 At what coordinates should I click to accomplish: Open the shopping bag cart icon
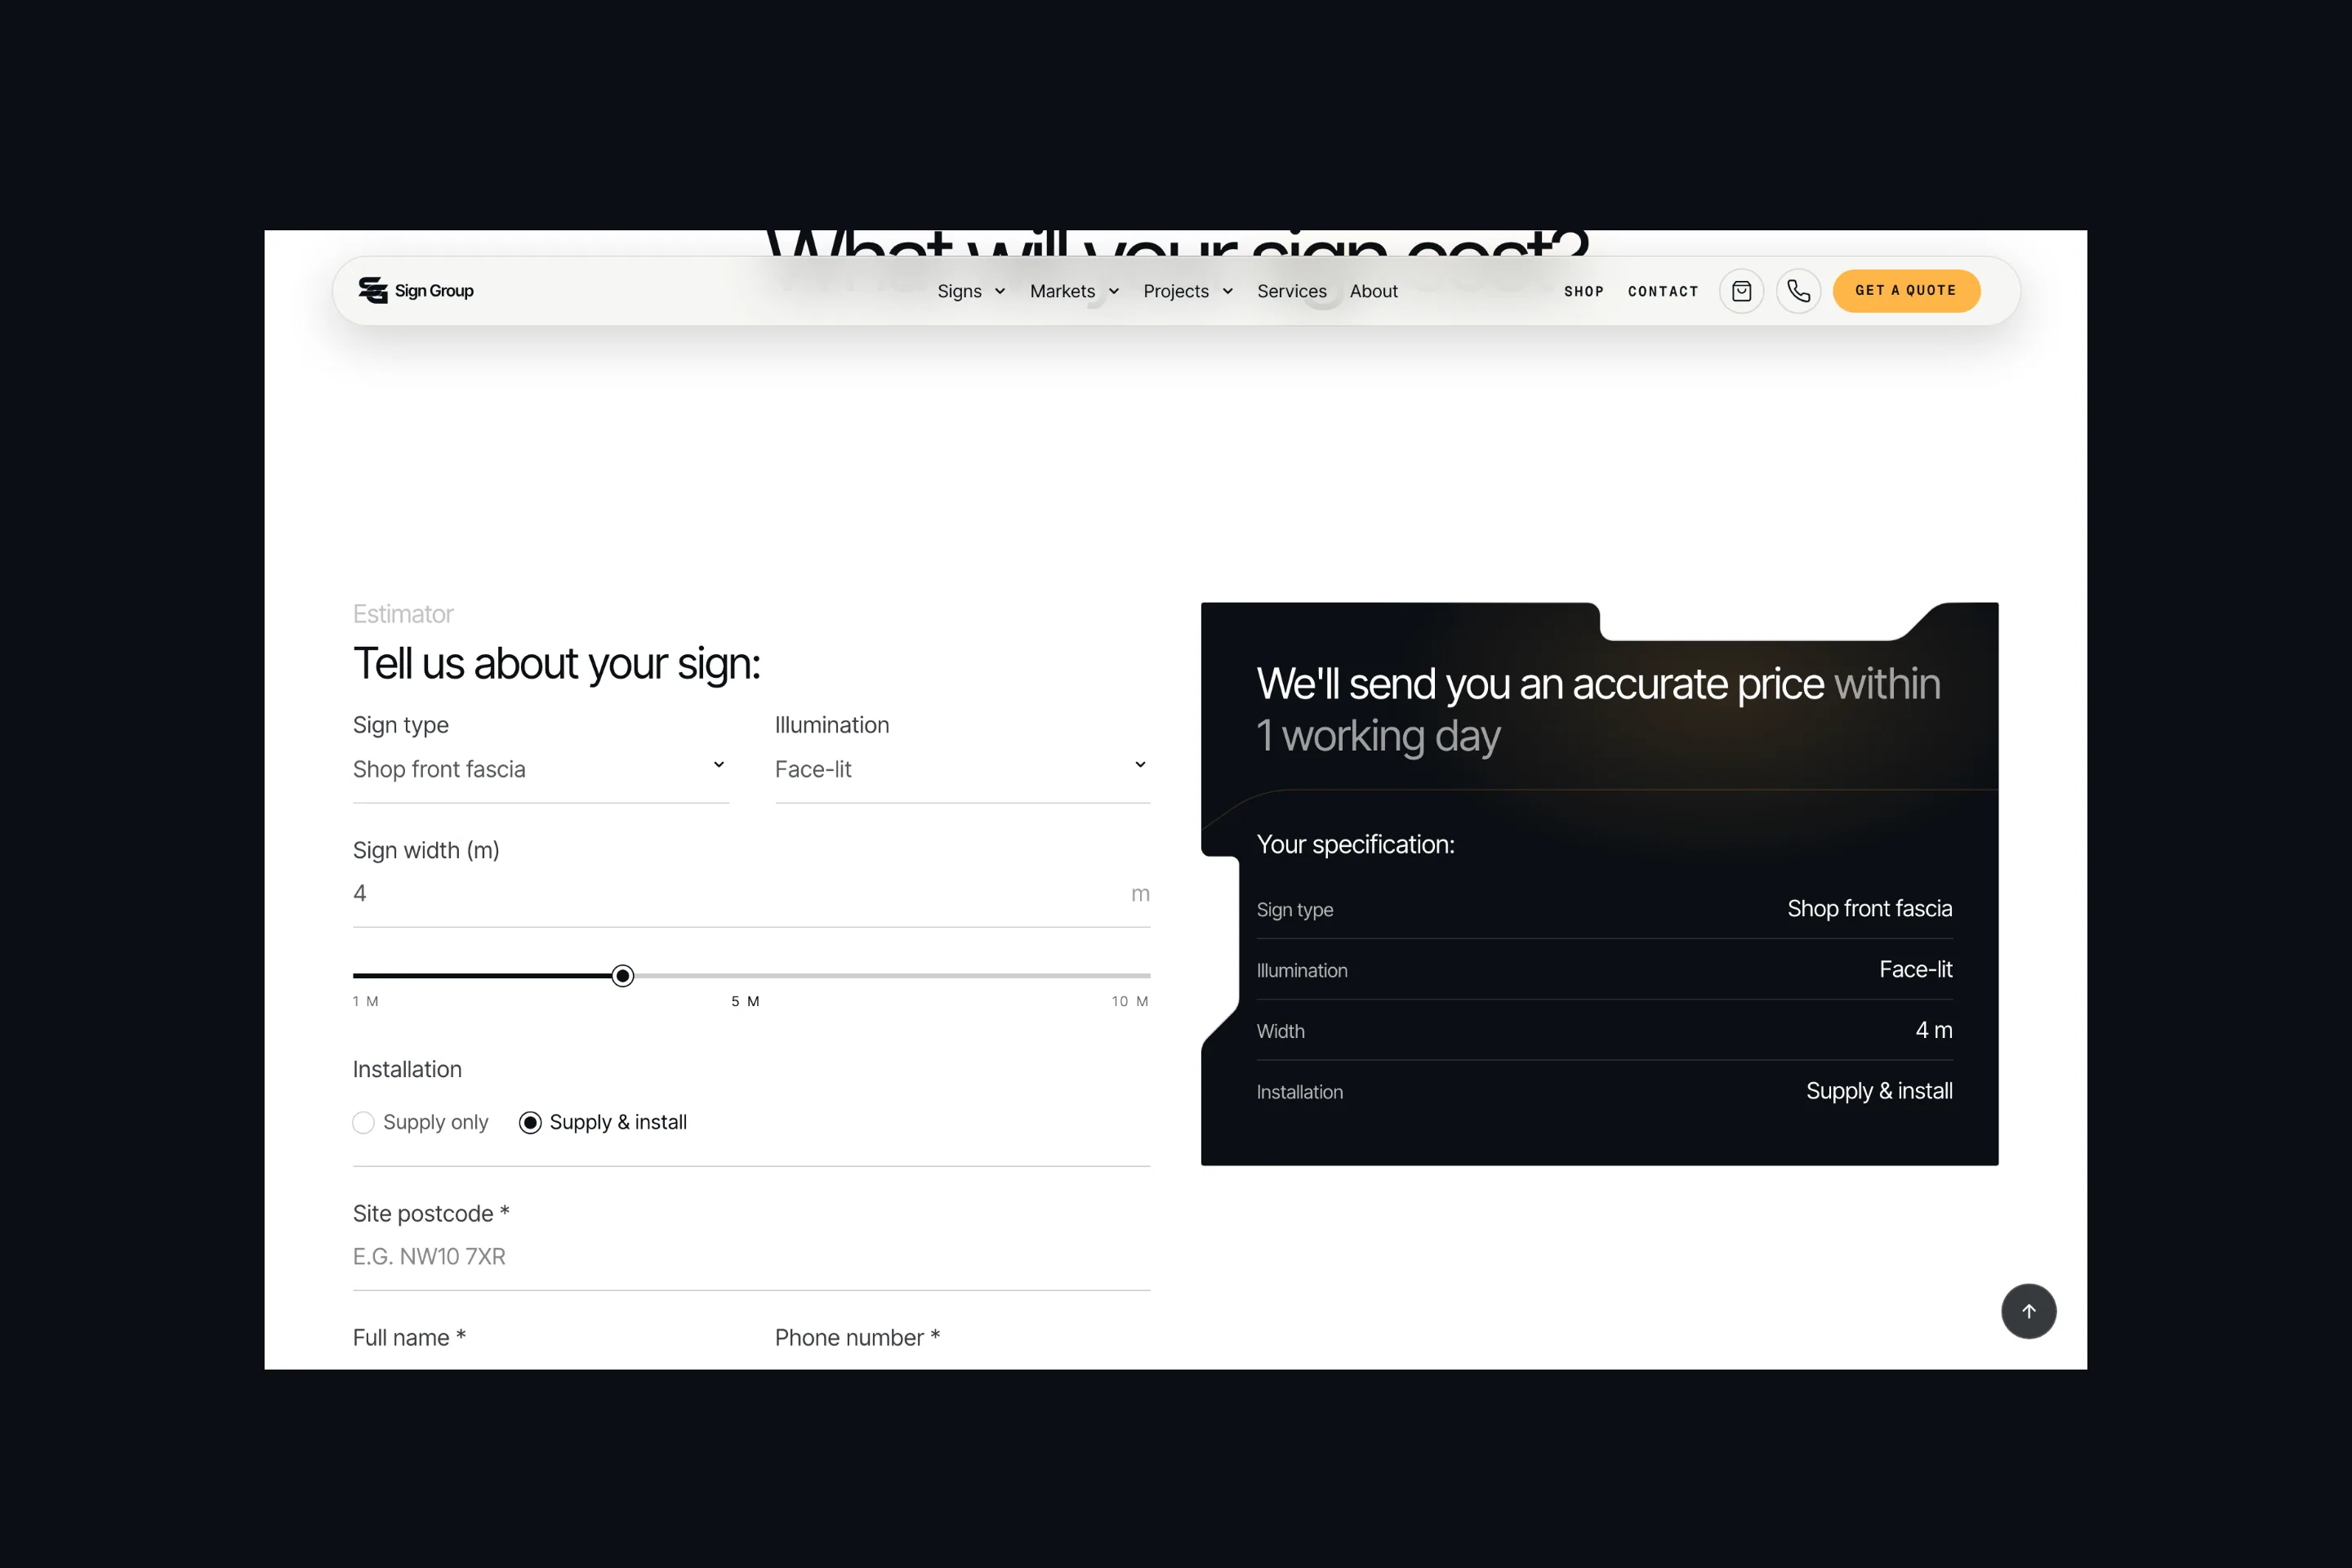coord(1741,291)
